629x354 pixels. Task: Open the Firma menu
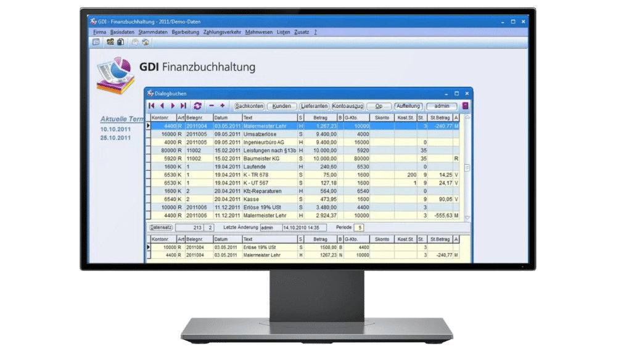(99, 32)
